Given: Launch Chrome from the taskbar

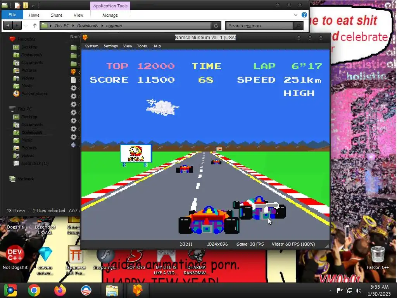Looking at the screenshot, I should click(34, 290).
